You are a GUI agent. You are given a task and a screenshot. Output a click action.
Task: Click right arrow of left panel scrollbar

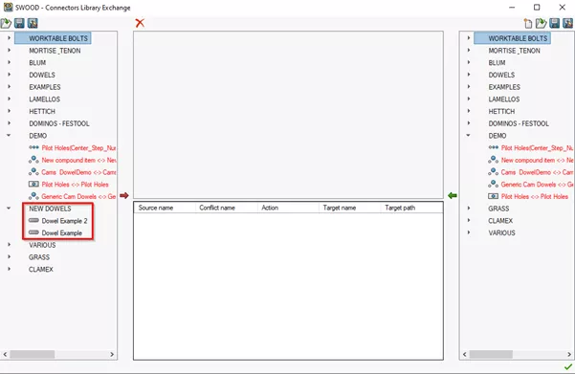click(112, 354)
